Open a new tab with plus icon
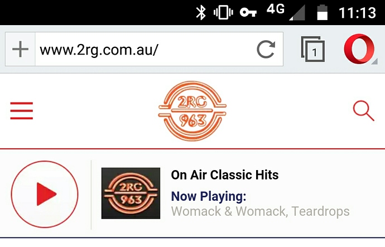This screenshot has height=247, width=385. point(20,49)
